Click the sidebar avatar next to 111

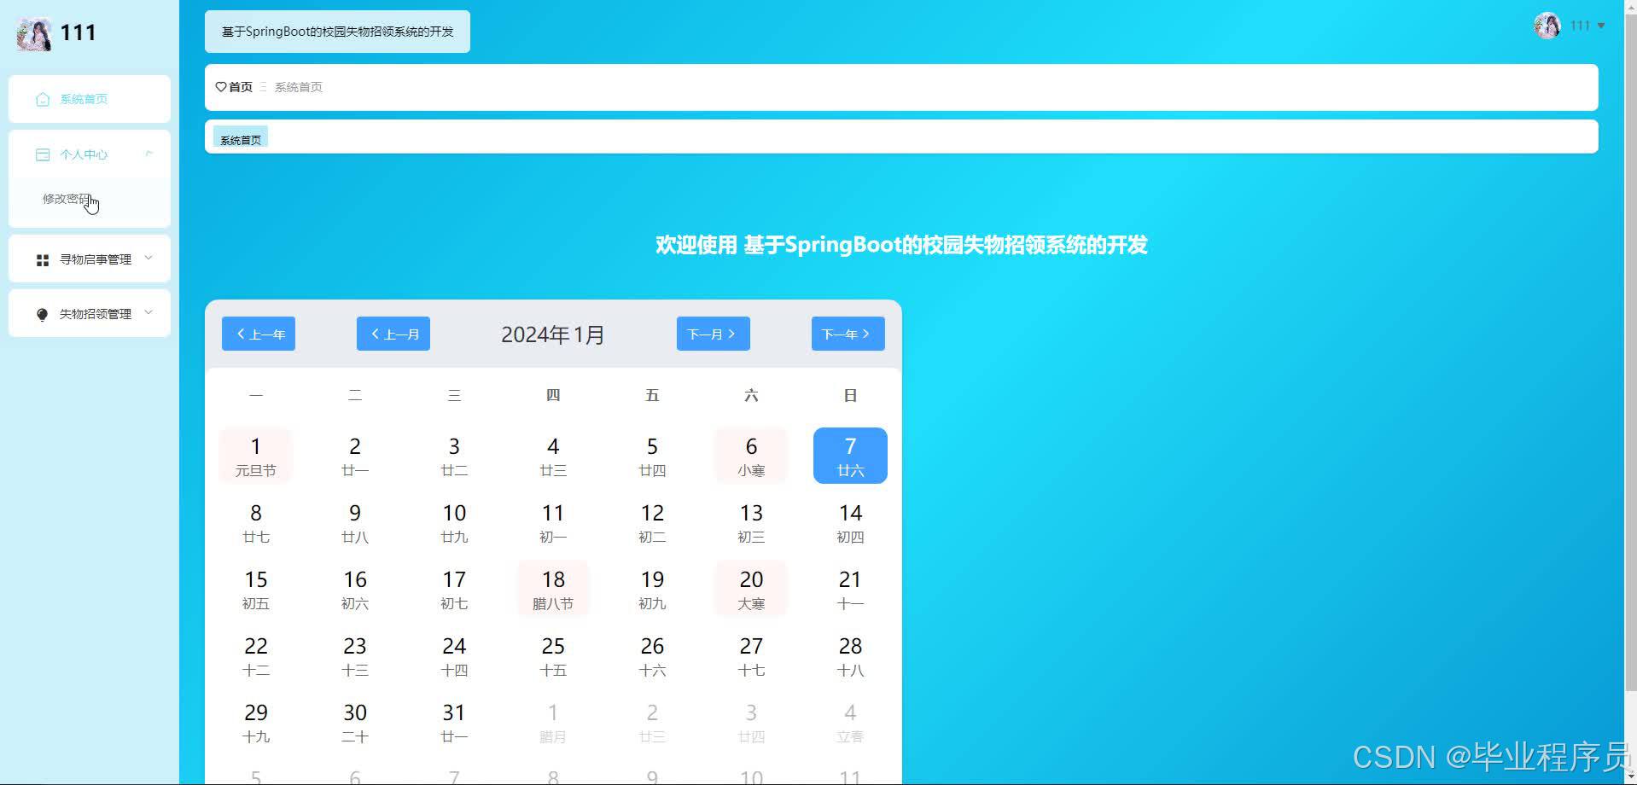pyautogui.click(x=34, y=34)
